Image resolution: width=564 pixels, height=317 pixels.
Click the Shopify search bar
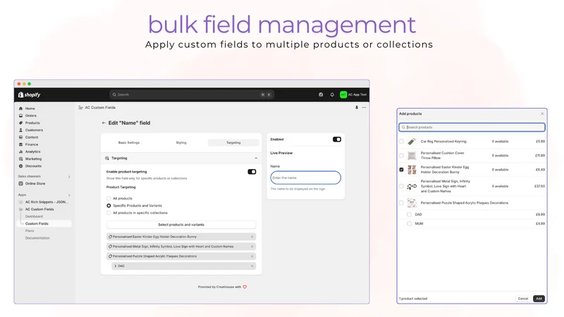tap(192, 94)
